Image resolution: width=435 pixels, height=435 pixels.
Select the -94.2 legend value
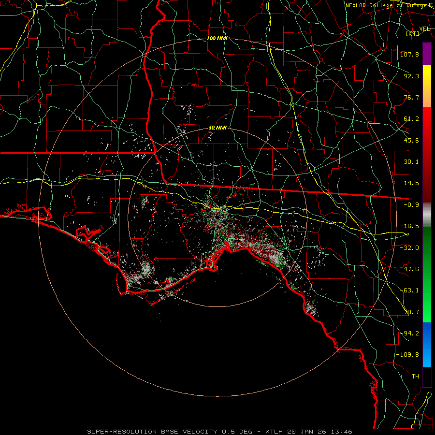coord(409,333)
